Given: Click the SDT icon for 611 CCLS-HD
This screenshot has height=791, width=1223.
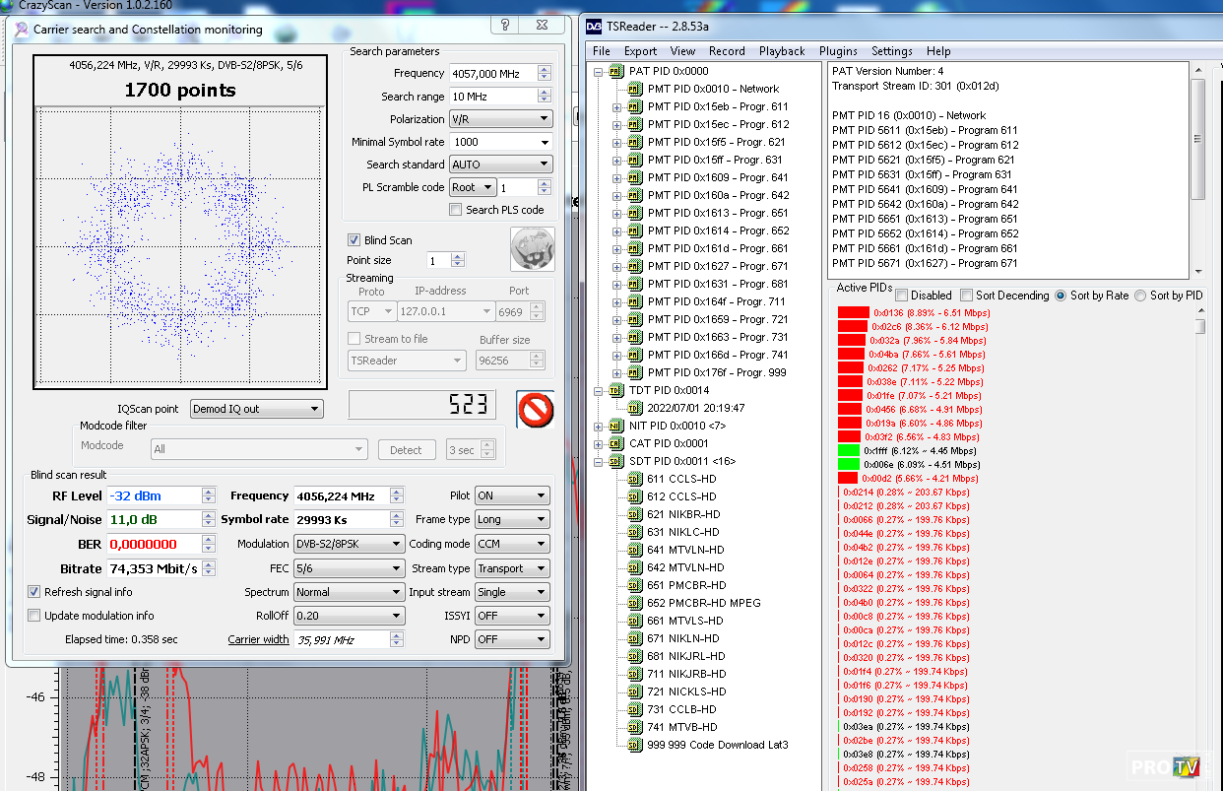Looking at the screenshot, I should pos(635,479).
